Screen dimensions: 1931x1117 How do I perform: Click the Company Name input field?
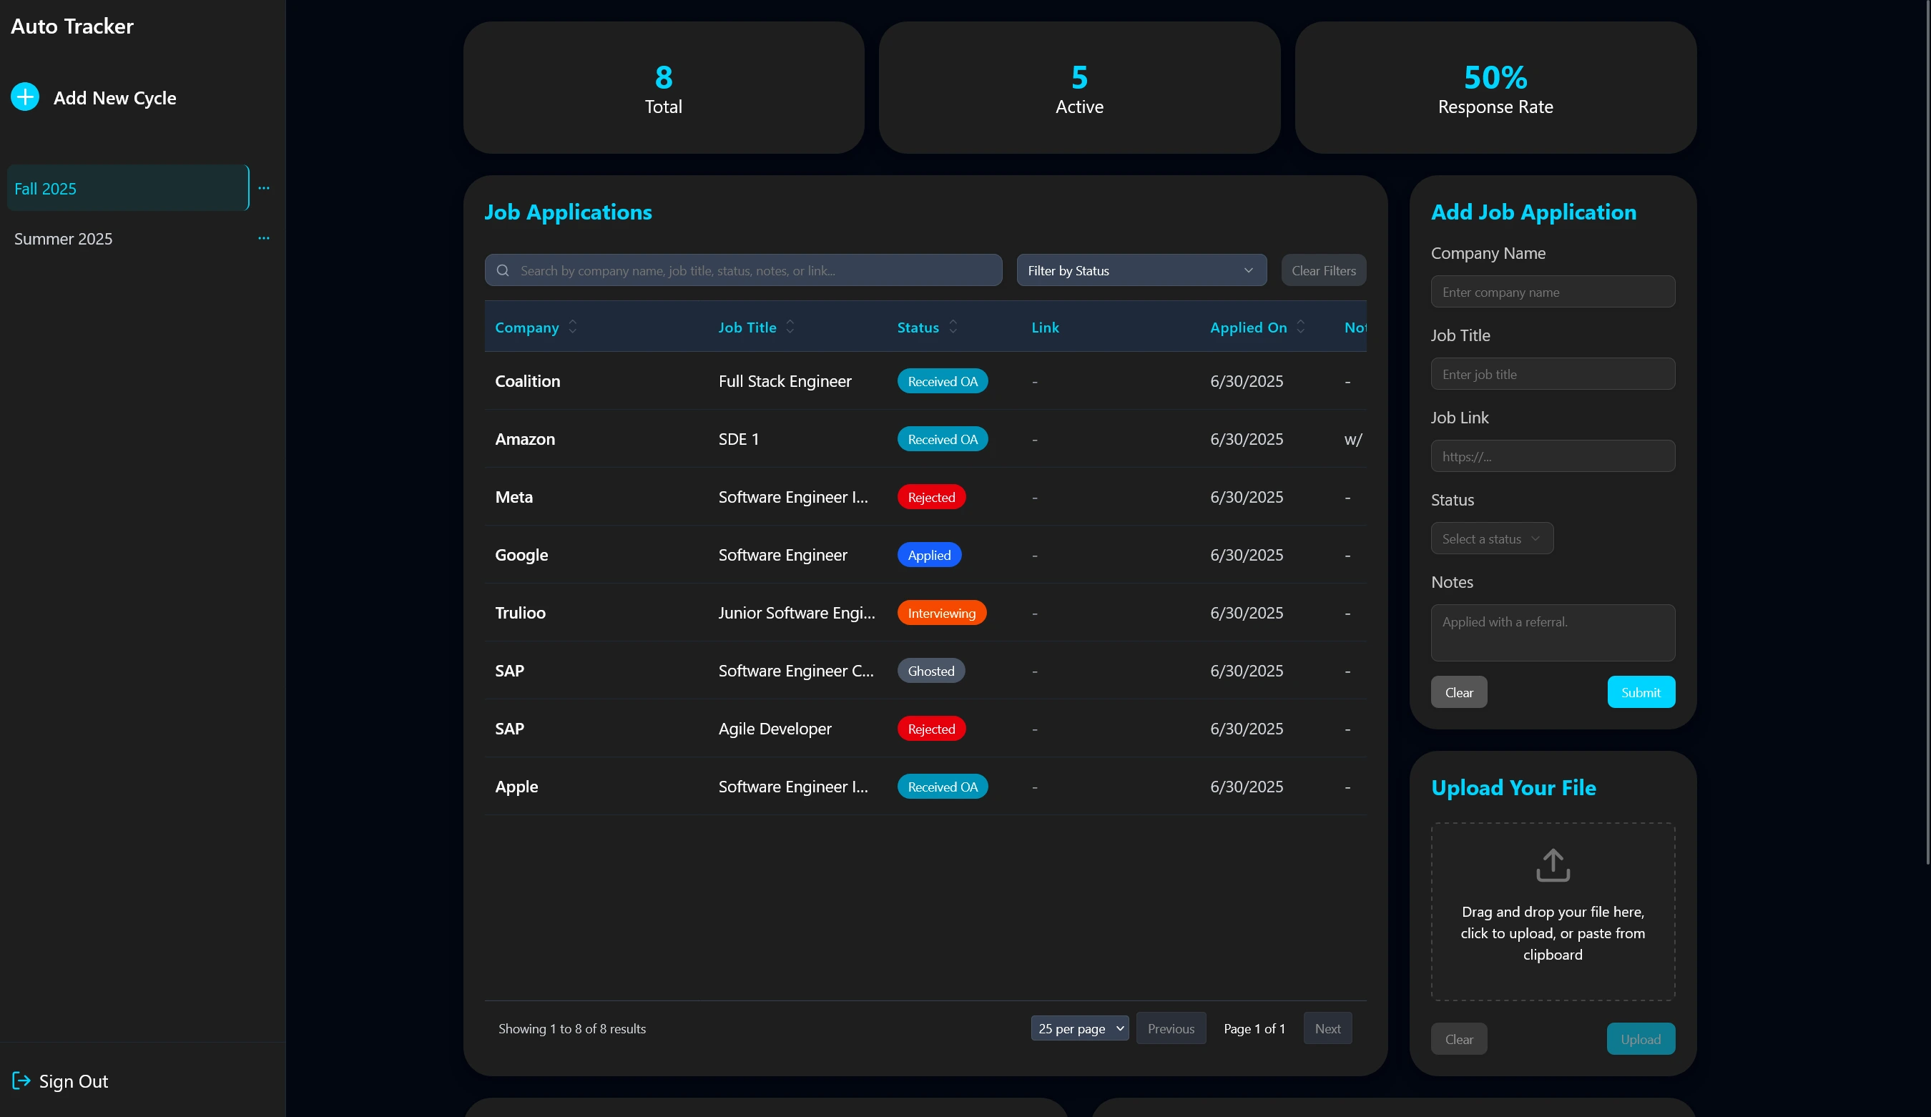point(1553,292)
